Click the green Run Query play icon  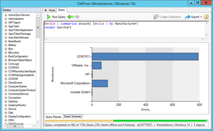pyautogui.click(x=49, y=17)
